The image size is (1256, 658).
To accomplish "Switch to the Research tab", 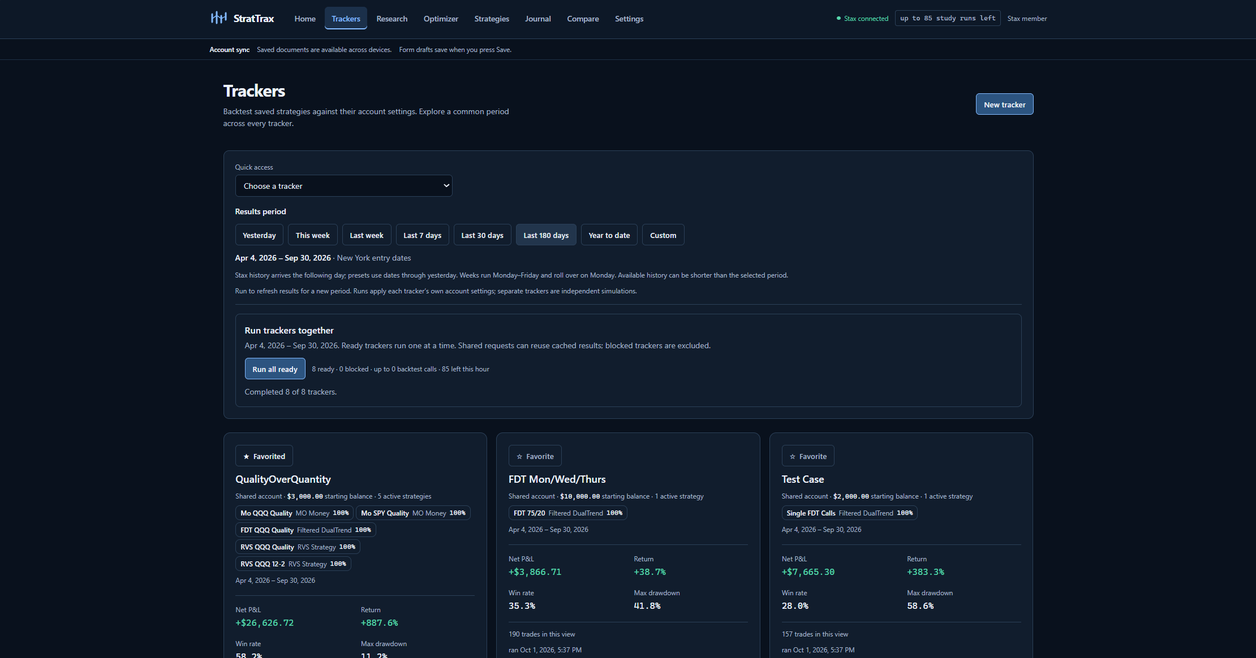I will coord(392,19).
